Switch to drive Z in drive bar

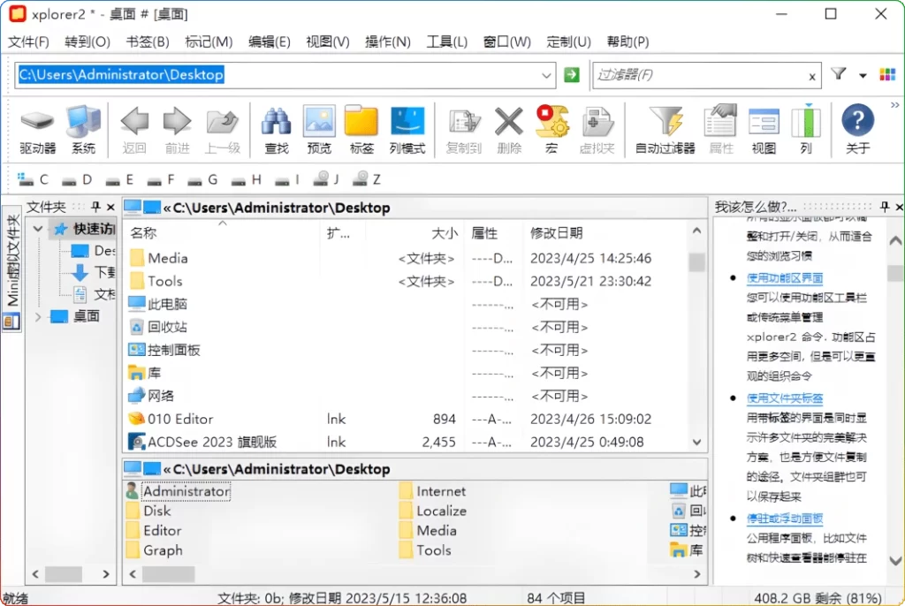click(367, 179)
